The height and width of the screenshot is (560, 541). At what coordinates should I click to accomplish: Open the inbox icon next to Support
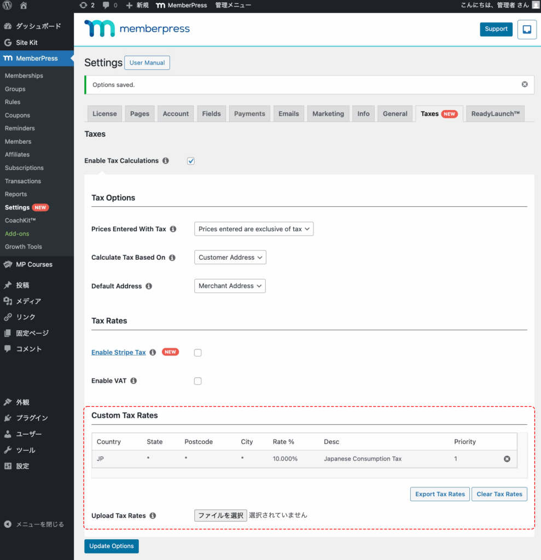pos(527,30)
